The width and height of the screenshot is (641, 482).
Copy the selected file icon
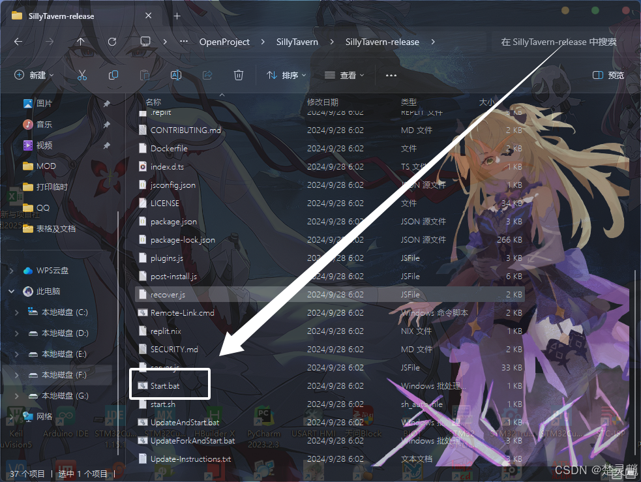(113, 75)
